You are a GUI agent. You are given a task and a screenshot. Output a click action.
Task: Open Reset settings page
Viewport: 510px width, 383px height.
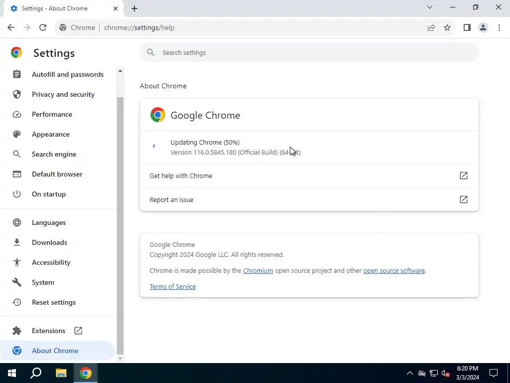coord(58,303)
